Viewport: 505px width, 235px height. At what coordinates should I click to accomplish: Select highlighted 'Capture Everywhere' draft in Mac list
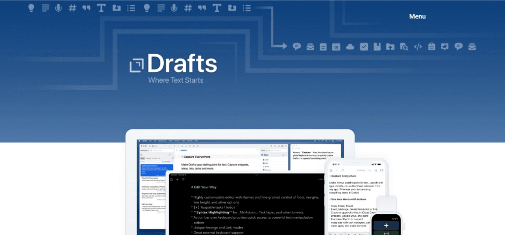pyautogui.click(x=156, y=170)
